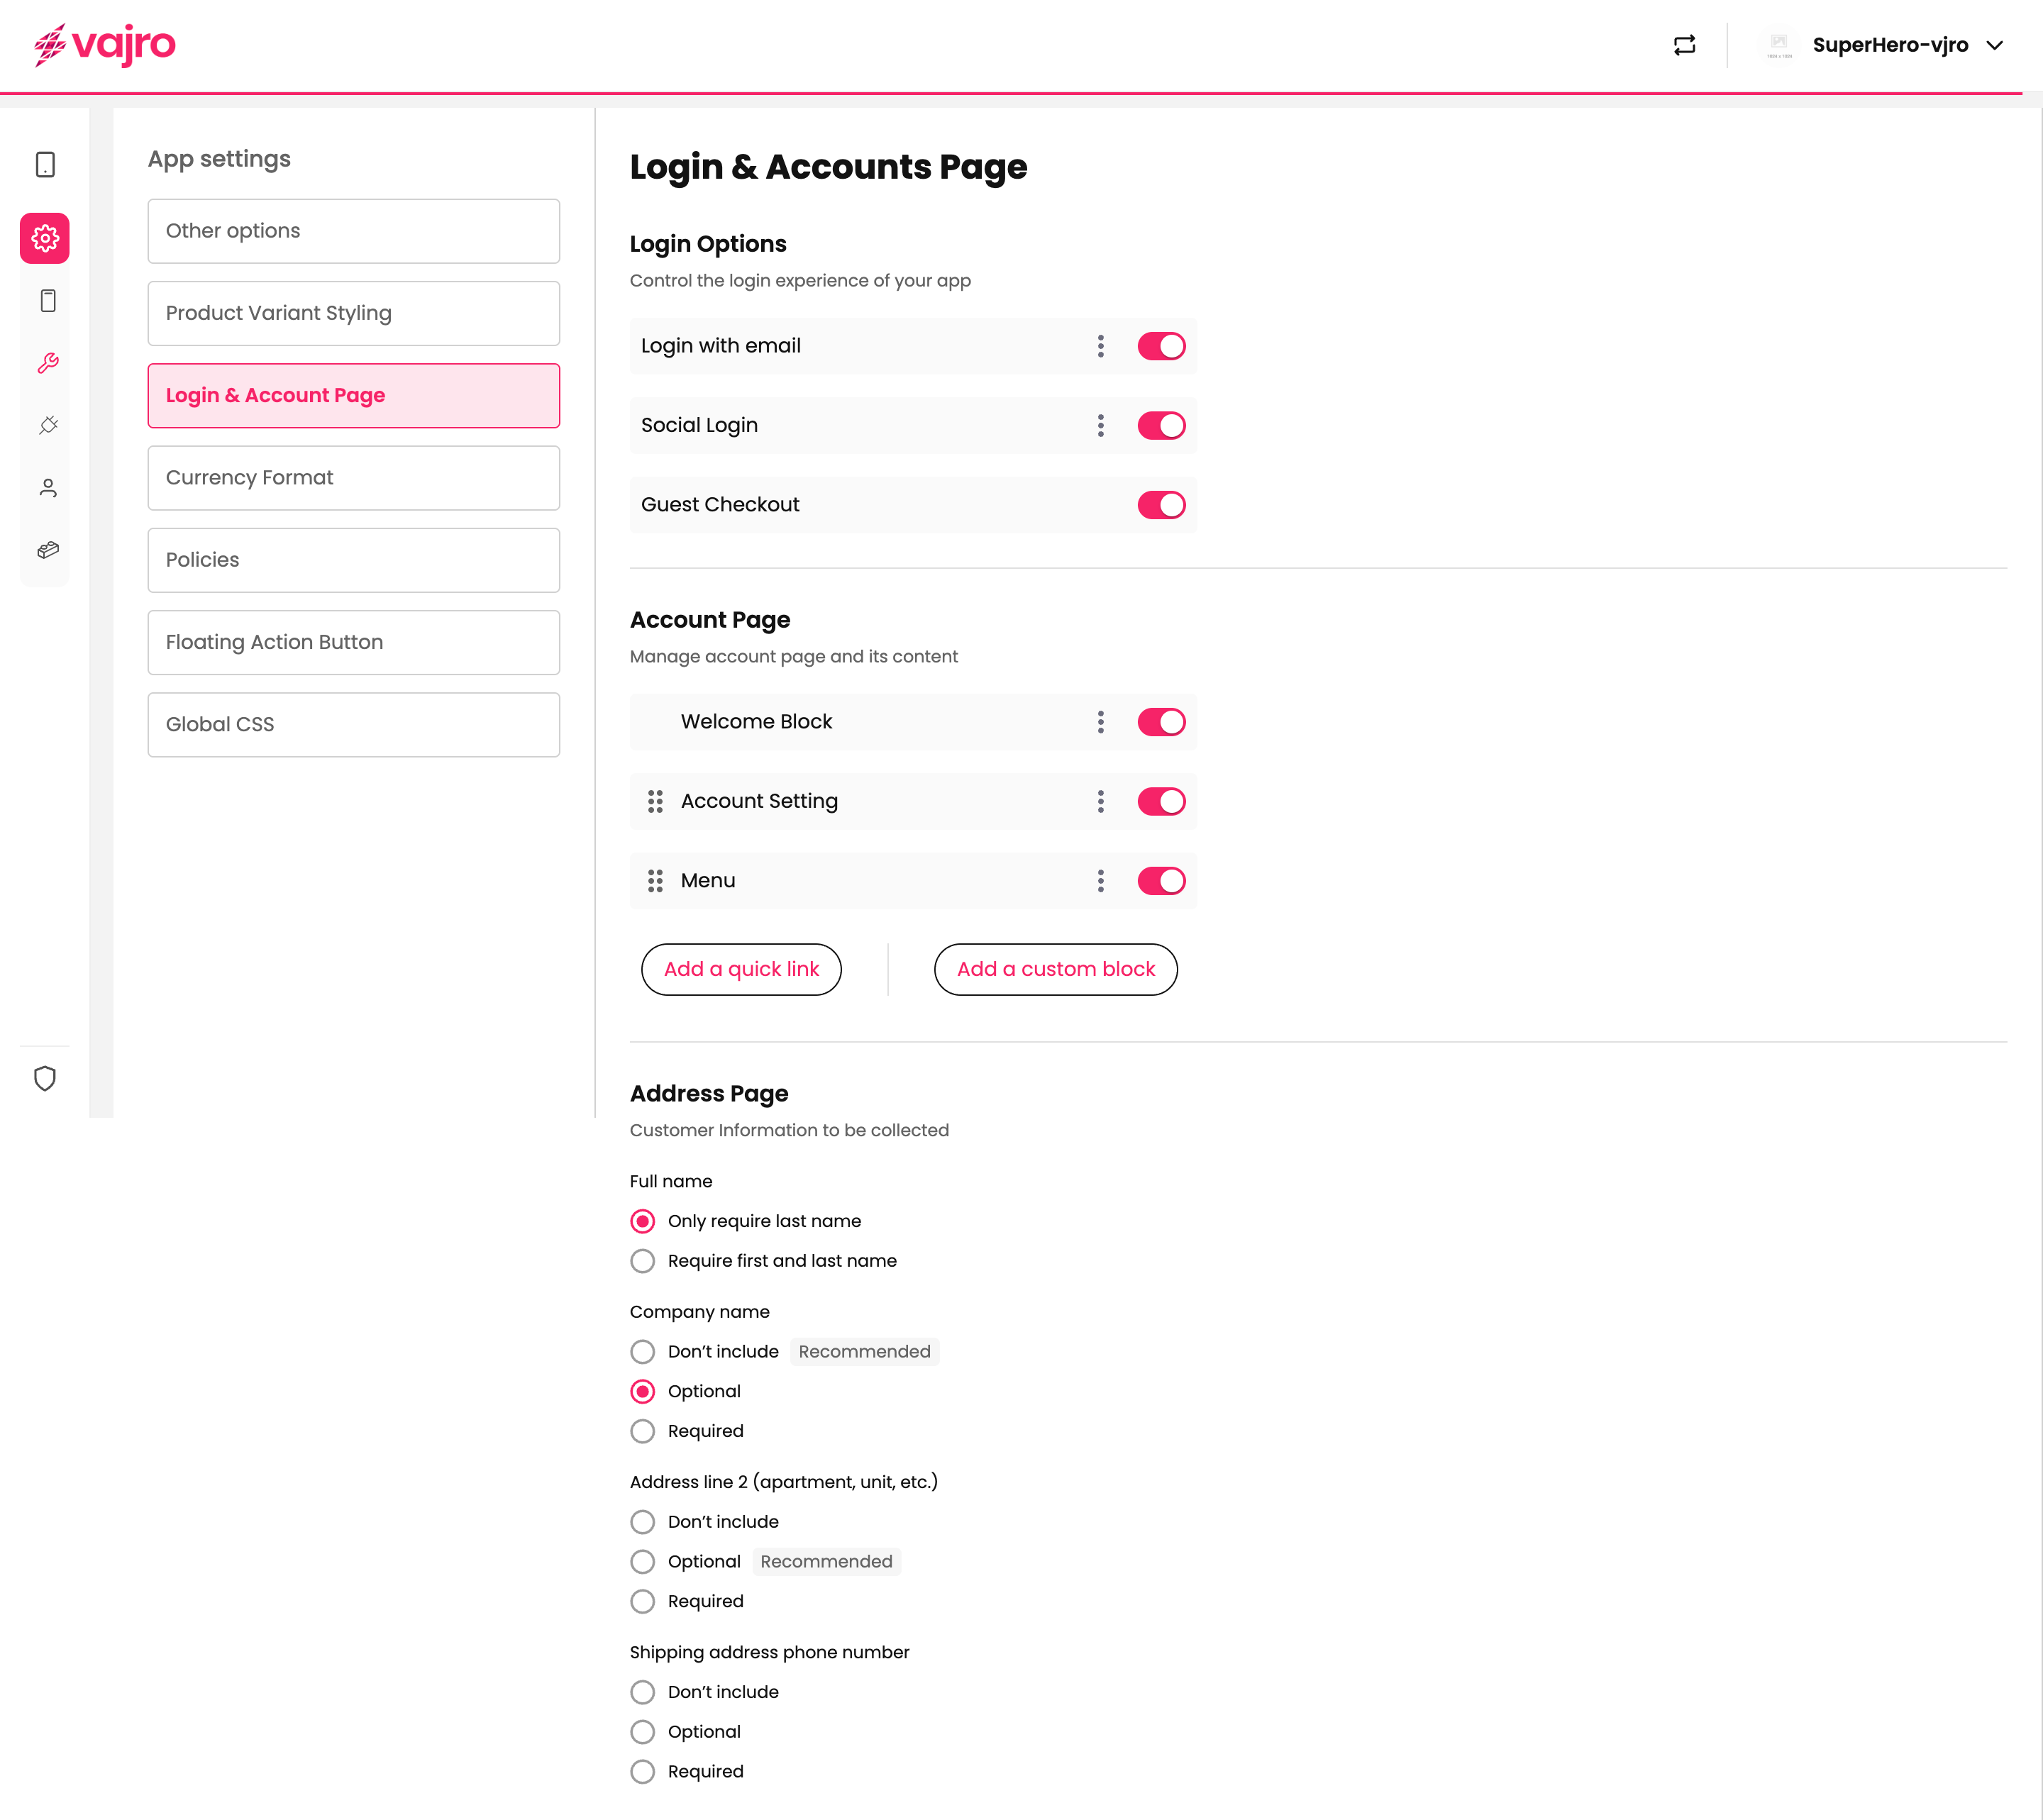Click the shield icon at sidebar bottom
Image resolution: width=2043 pixels, height=1820 pixels.
[45, 1078]
